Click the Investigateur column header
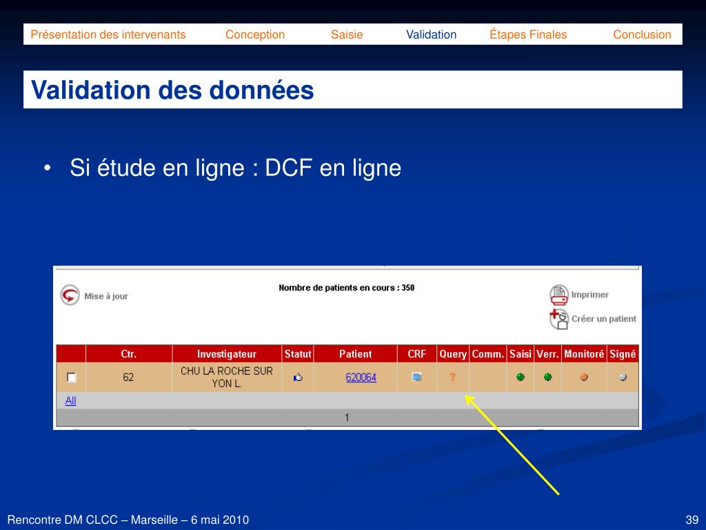 pyautogui.click(x=226, y=354)
